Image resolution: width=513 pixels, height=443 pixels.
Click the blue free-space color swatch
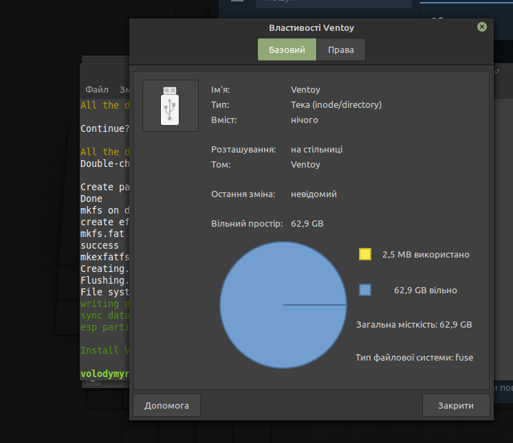click(x=365, y=290)
